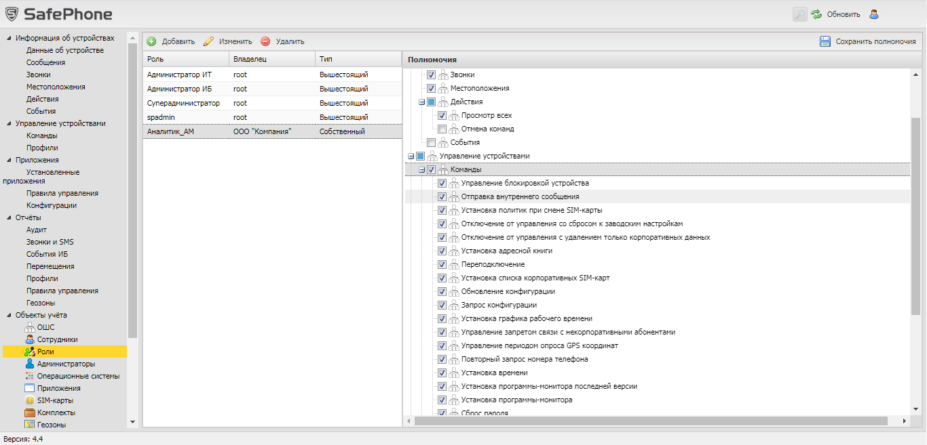Click the green Refresh (Обновить) arrows icon
Viewport: 927px width, 445px height.
coord(816,14)
